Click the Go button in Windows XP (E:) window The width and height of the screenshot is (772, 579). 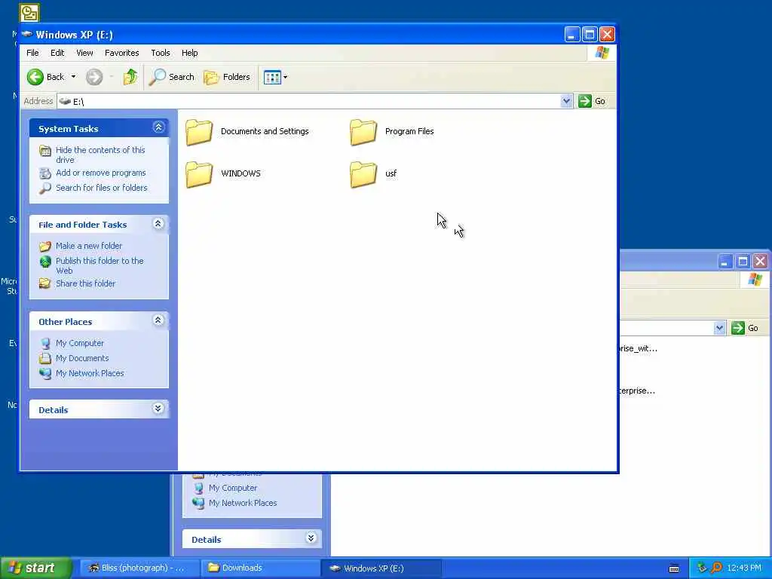click(x=593, y=101)
